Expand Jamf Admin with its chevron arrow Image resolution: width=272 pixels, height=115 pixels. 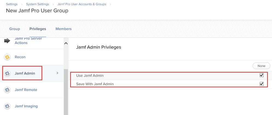pyautogui.click(x=57, y=73)
